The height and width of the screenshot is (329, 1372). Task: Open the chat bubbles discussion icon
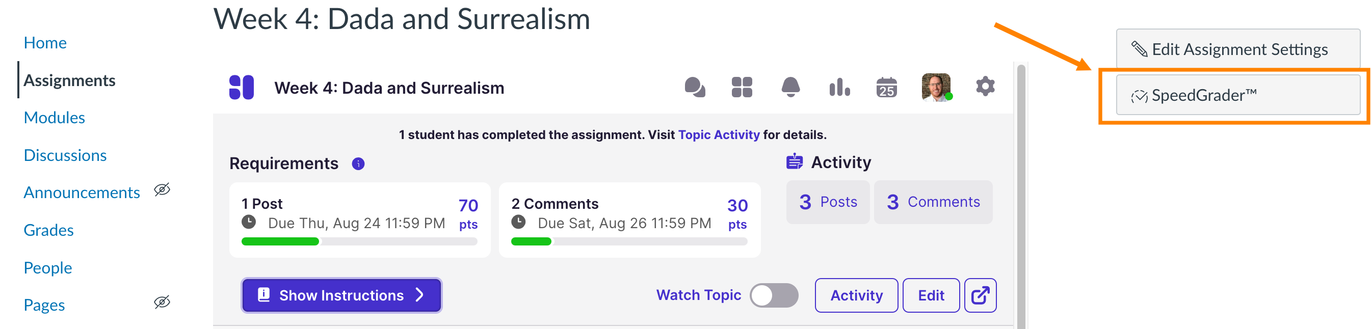695,87
